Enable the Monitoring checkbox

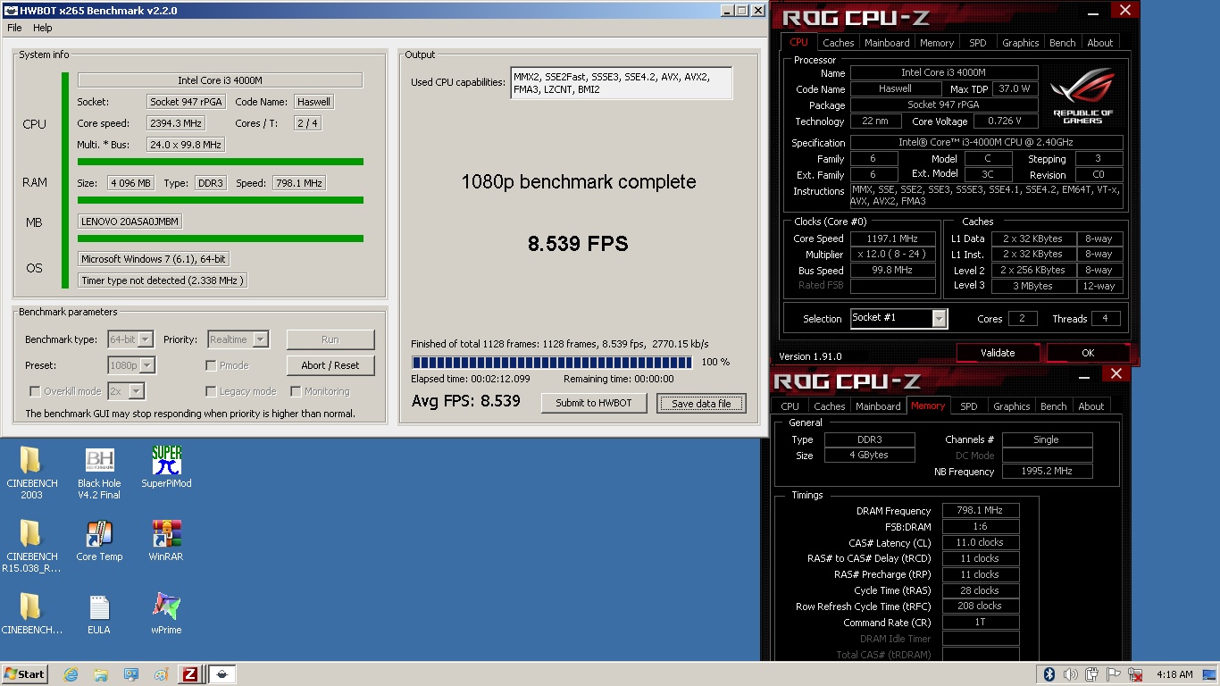[x=296, y=391]
